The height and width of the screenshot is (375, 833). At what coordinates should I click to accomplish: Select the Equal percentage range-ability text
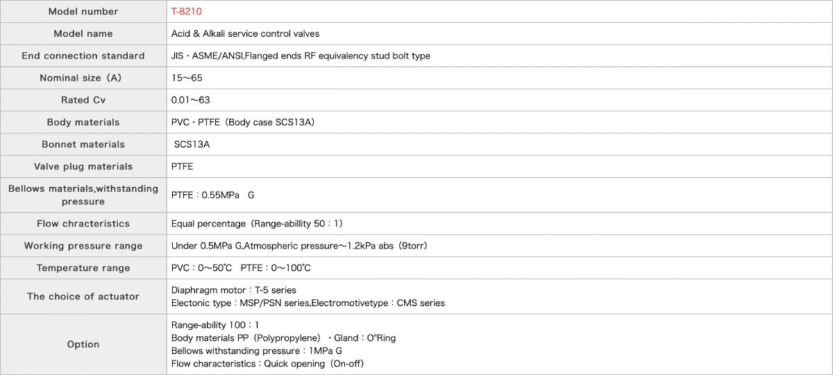click(x=257, y=224)
